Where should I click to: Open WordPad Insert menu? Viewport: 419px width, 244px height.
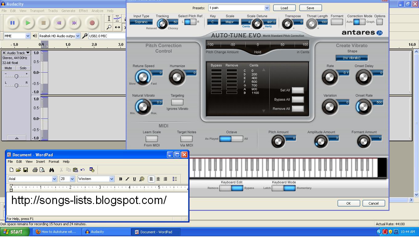[x=40, y=162]
